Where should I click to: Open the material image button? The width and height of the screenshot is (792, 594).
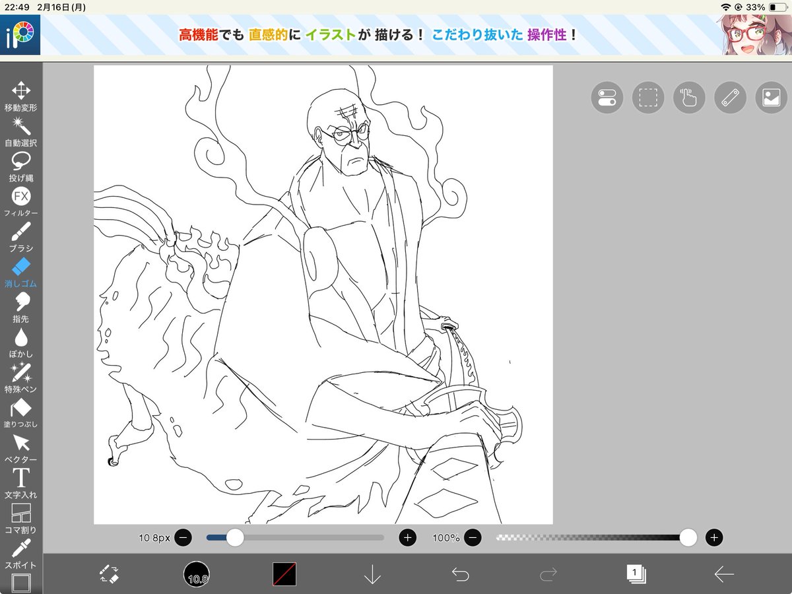click(772, 98)
